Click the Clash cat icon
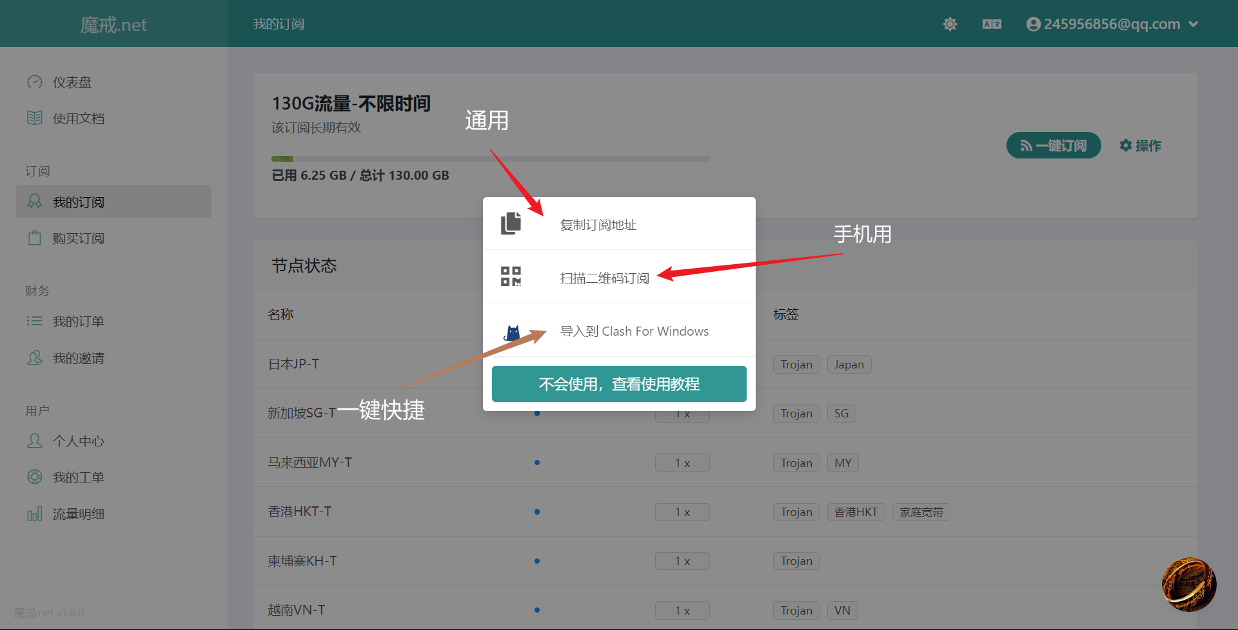Viewport: 1238px width, 630px height. [512, 332]
